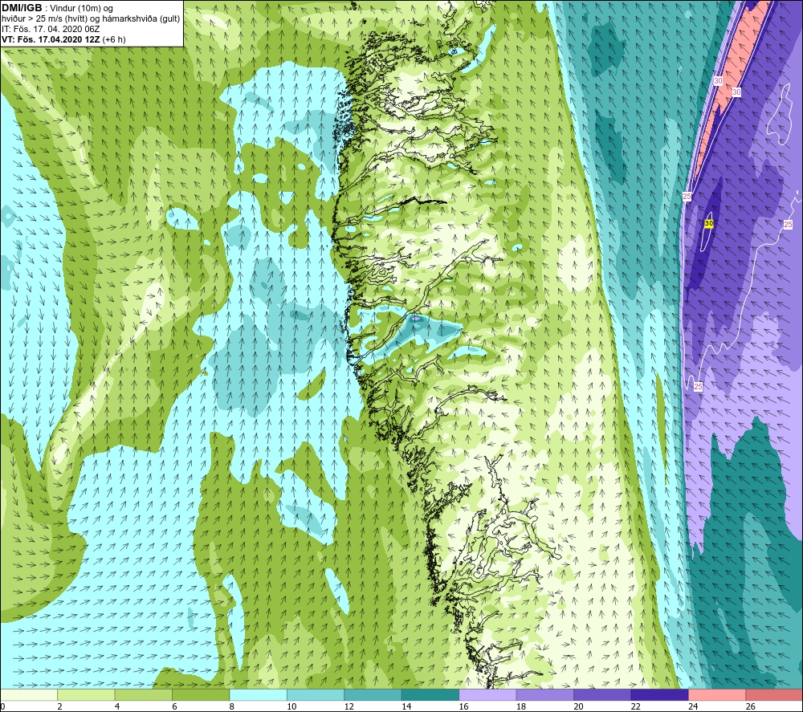Select the teal 12–14 m/s legend swatch

tap(373, 694)
